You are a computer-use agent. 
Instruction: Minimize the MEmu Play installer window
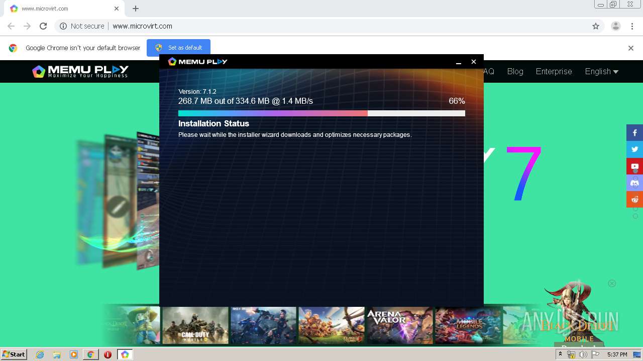[458, 62]
